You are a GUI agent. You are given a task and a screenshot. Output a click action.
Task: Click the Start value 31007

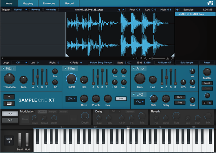(x=128, y=63)
